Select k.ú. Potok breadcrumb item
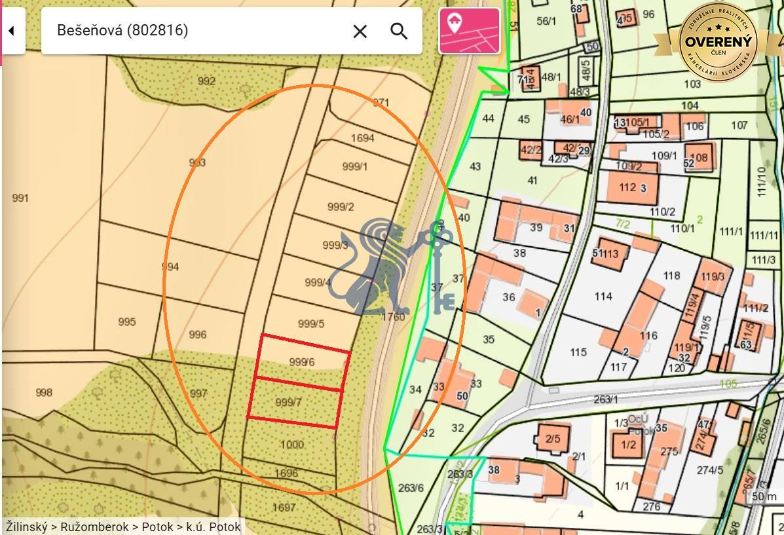The image size is (784, 535). (x=214, y=526)
